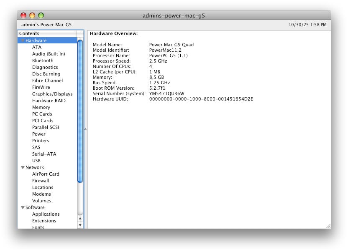Select Extensions in the Software list
Image resolution: width=348 pixels, height=252 pixels.
coord(44,221)
